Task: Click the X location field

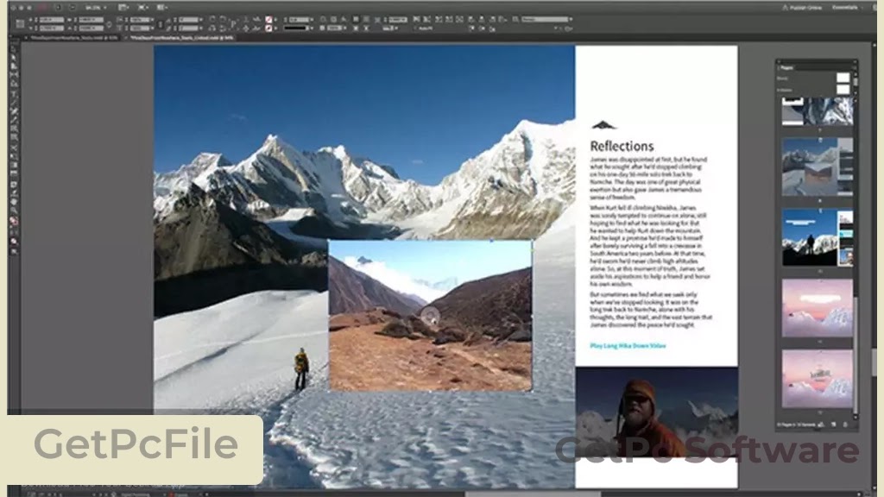Action: pos(51,20)
